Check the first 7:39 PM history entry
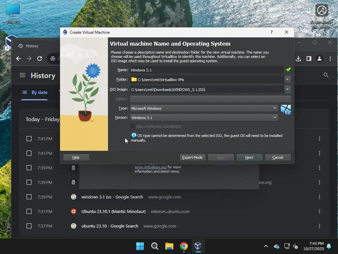The width and height of the screenshot is (338, 254). click(29, 168)
